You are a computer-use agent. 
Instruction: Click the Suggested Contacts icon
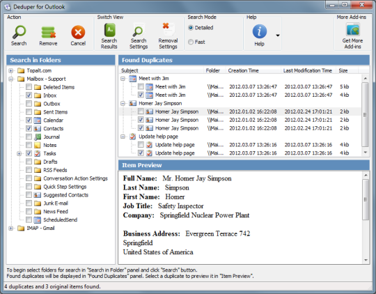pyautogui.click(x=37, y=195)
